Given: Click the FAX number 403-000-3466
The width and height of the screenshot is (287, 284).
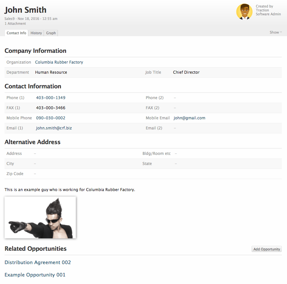Looking at the screenshot, I should pos(50,108).
